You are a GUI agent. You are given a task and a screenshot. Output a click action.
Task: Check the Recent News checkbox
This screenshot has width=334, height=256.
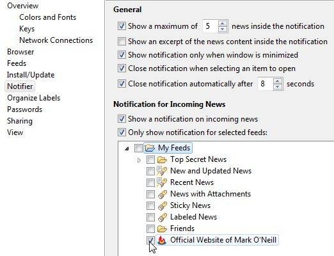tap(150, 182)
